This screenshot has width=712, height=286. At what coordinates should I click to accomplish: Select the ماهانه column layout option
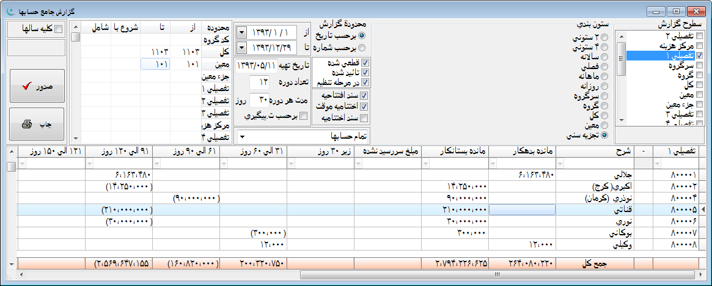coord(605,76)
